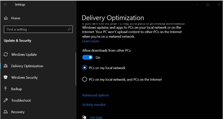Click the Update & Security heading
Screen dimensions: 223x119
click(17, 41)
